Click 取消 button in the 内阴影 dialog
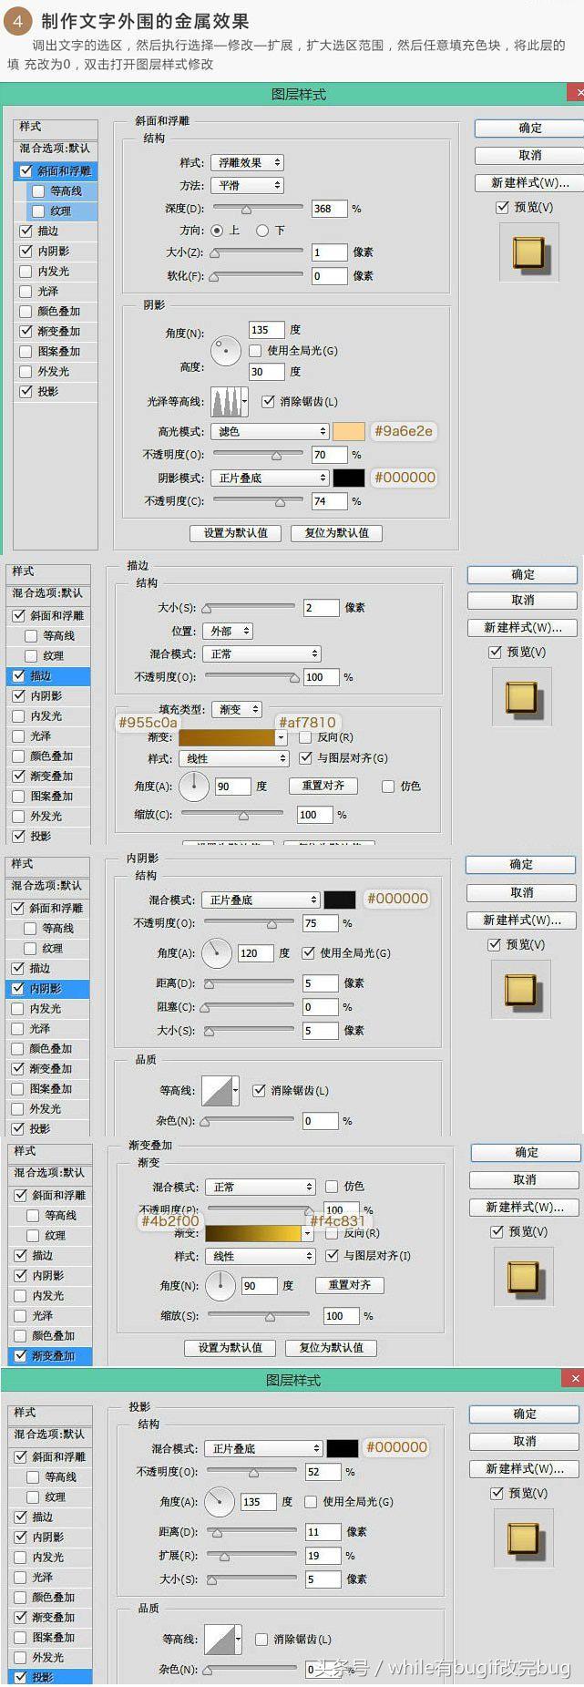 521,892
